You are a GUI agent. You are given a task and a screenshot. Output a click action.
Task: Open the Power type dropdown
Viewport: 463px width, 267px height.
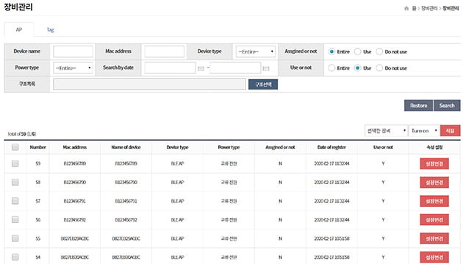pyautogui.click(x=73, y=68)
